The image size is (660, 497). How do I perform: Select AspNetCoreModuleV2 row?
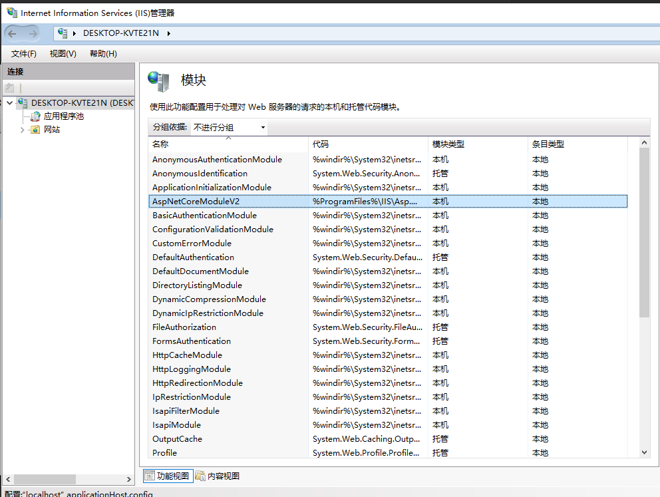click(388, 201)
